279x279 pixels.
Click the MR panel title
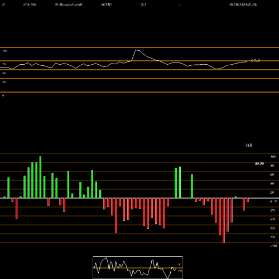[x=249, y=145]
